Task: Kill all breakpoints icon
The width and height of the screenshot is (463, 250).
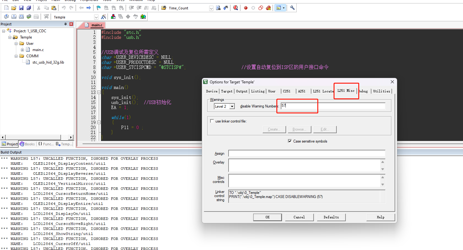Action: pyautogui.click(x=268, y=8)
